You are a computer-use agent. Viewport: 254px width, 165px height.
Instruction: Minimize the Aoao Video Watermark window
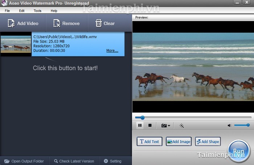pyautogui.click(x=237, y=3)
